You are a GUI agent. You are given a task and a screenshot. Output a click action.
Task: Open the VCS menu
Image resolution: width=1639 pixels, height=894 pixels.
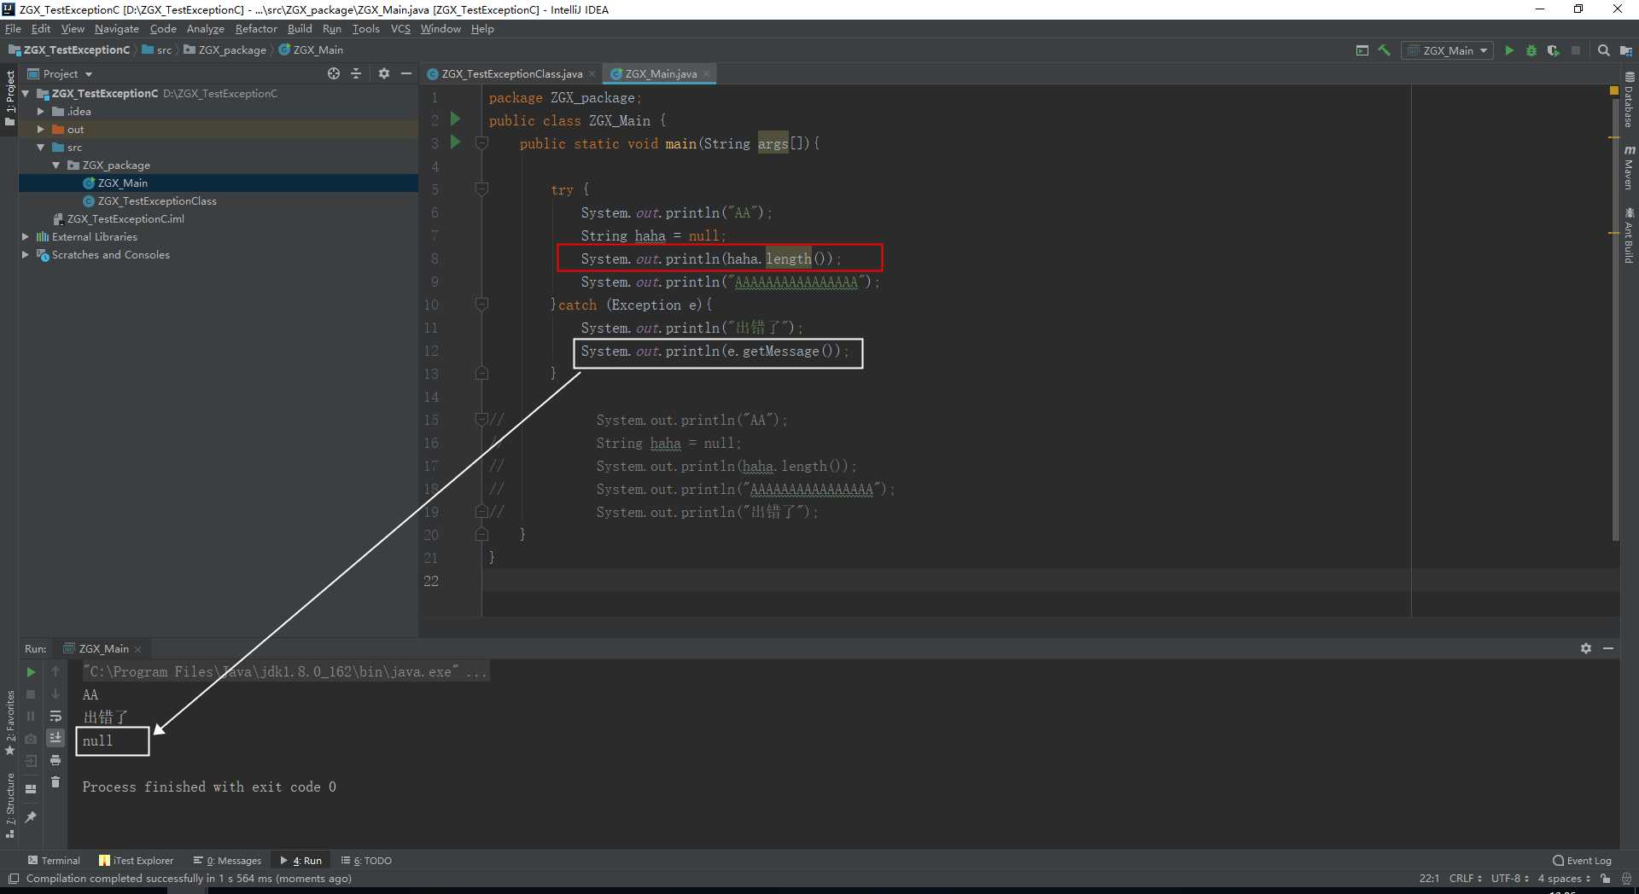pos(400,29)
